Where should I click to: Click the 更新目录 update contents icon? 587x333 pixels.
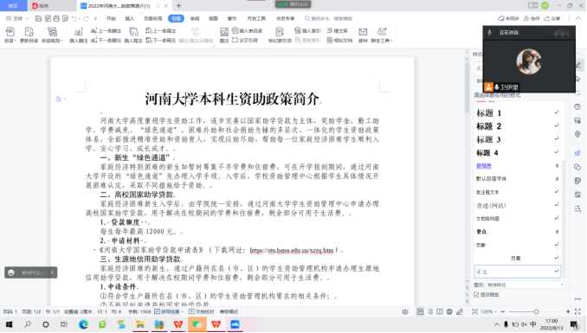(x=29, y=35)
